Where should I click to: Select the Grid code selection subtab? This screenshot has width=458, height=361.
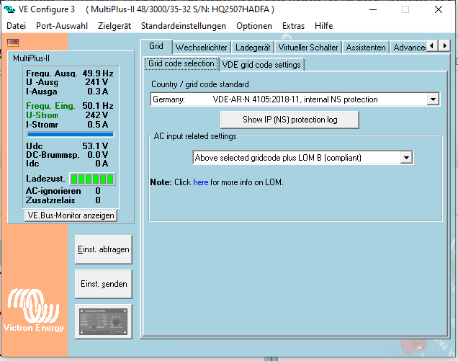[x=181, y=63]
